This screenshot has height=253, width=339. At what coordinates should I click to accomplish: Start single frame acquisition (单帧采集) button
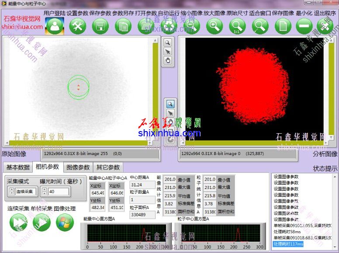(x=42, y=223)
